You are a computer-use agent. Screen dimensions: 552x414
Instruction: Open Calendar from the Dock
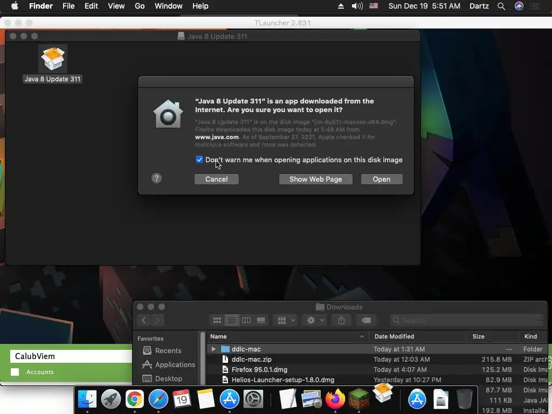click(x=182, y=399)
